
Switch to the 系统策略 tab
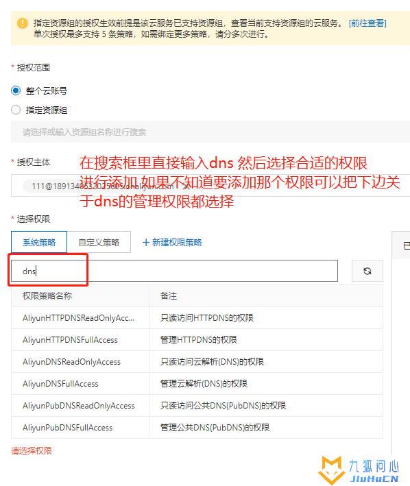click(x=39, y=242)
